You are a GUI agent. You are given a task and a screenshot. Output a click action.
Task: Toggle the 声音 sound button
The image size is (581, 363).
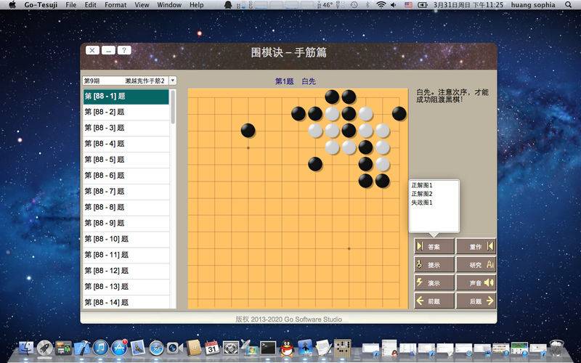[x=476, y=282]
